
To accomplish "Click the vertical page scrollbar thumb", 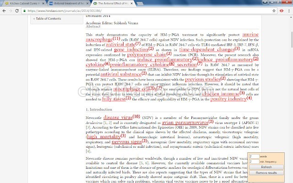I will (x=291, y=40).
